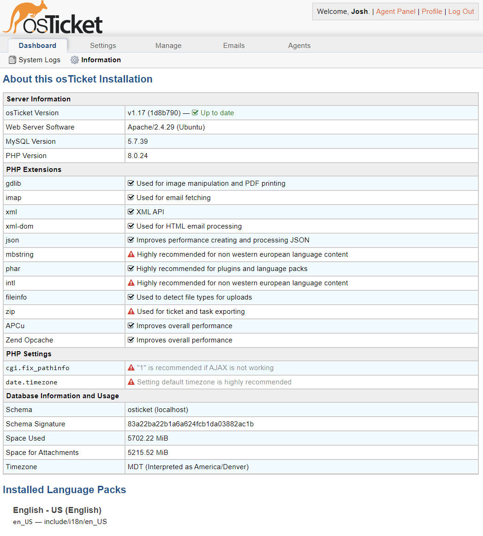This screenshot has width=483, height=536.
Task: Open the Settings tab
Action: (x=103, y=46)
